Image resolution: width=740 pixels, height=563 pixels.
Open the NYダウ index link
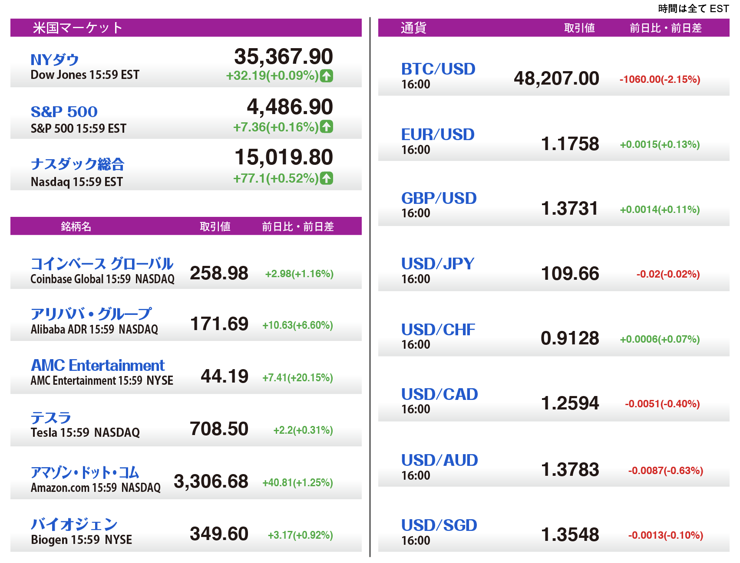[x=55, y=60]
